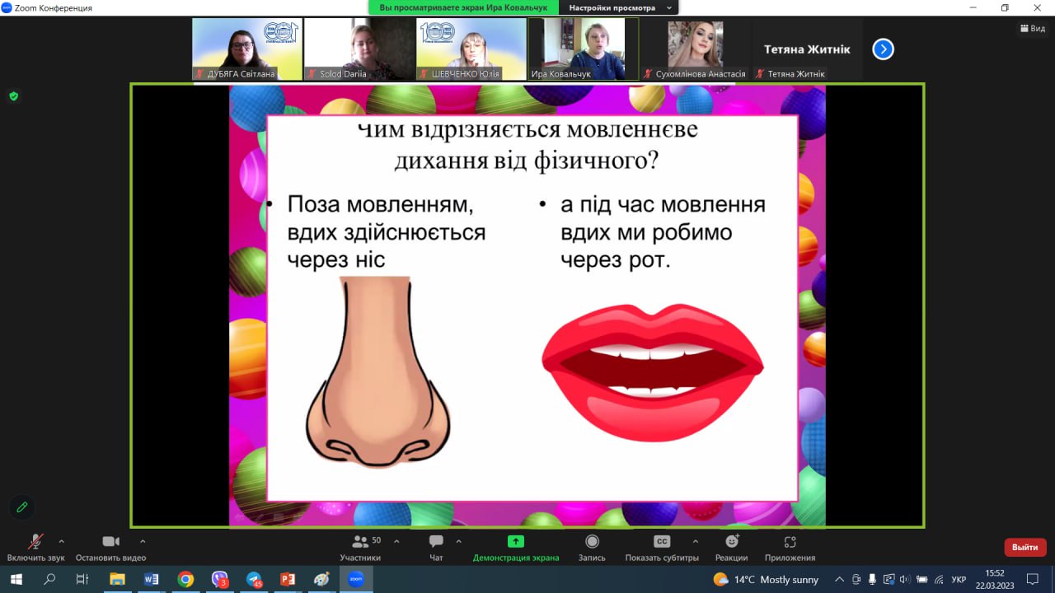Open PowerPoint from the Windows taskbar
The width and height of the screenshot is (1055, 593).
288,579
